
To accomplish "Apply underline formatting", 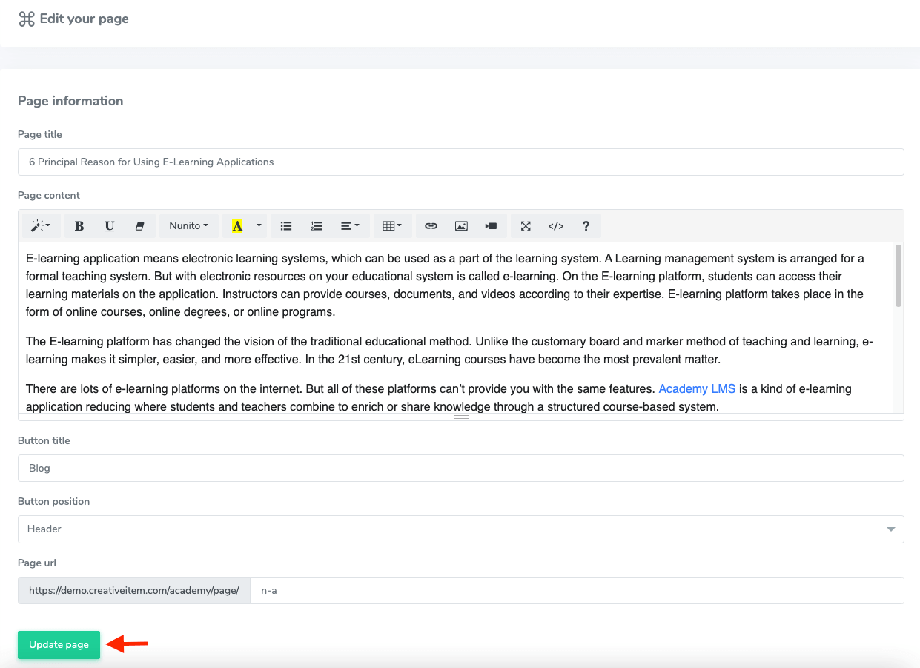I will pos(110,226).
